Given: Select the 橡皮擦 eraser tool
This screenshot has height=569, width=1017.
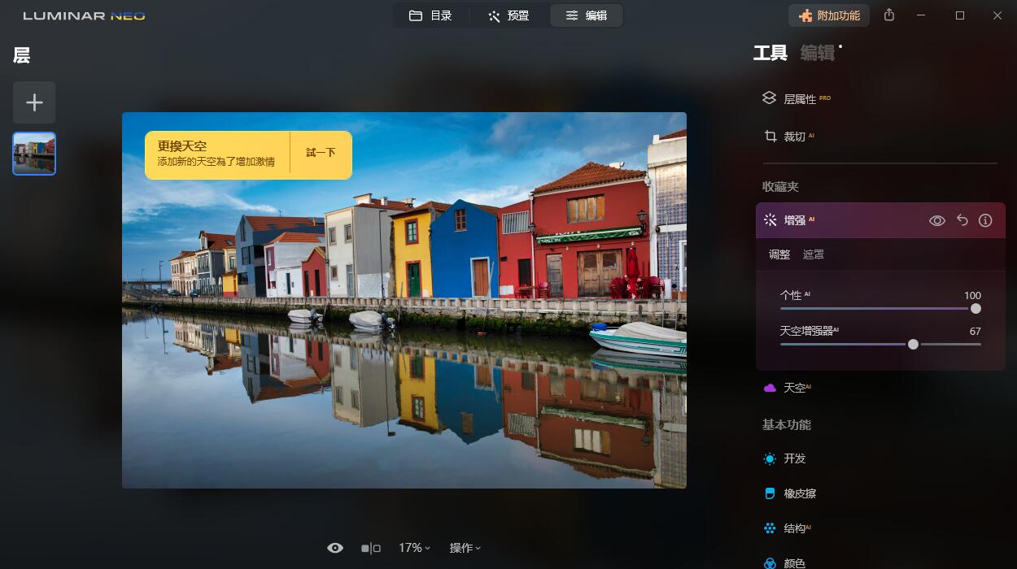Looking at the screenshot, I should tap(798, 493).
